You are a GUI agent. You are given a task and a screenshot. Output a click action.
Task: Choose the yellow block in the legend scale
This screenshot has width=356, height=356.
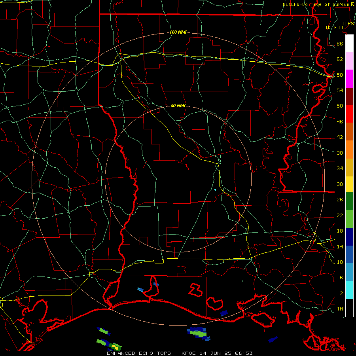(x=349, y=184)
